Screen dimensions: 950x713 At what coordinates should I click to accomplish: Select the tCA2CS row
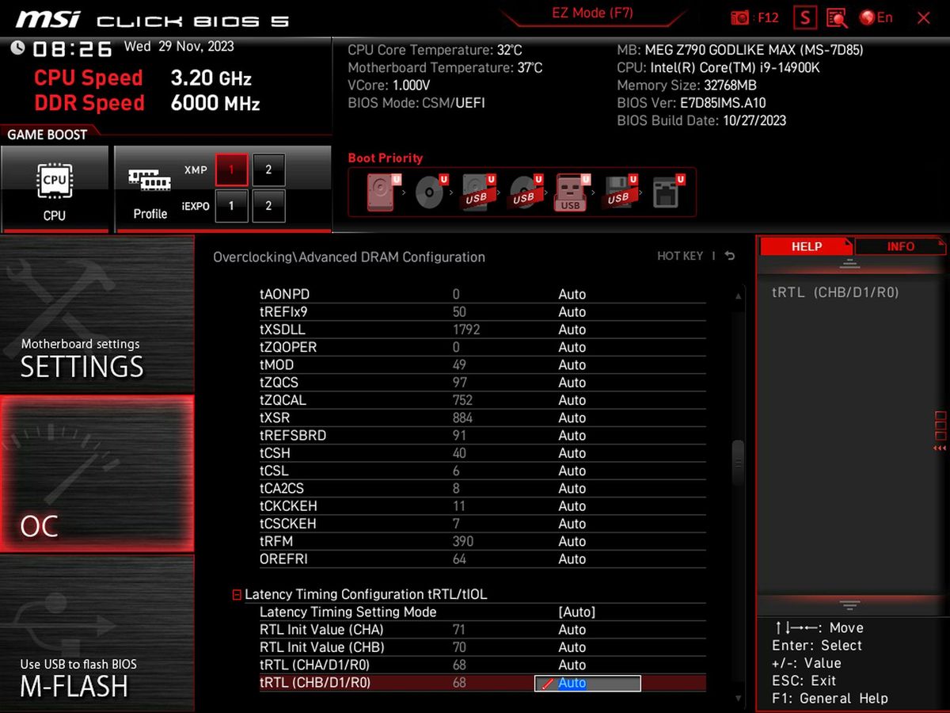coord(483,489)
